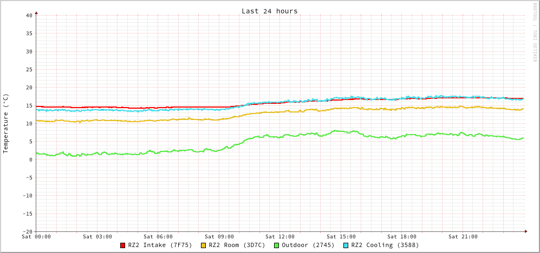This screenshot has height=253, width=540.
Task: Click the cyan RZ2 Cooling legend swatch
Action: tap(346, 245)
